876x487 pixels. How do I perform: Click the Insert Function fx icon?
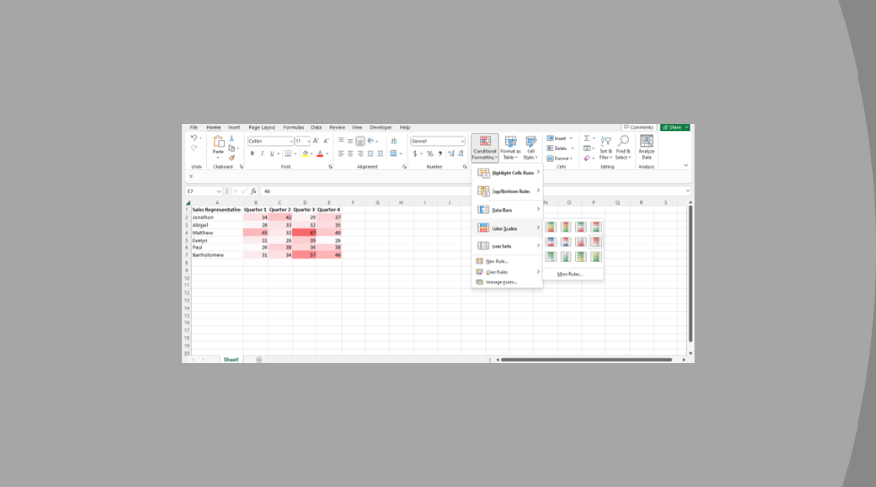pyautogui.click(x=254, y=191)
